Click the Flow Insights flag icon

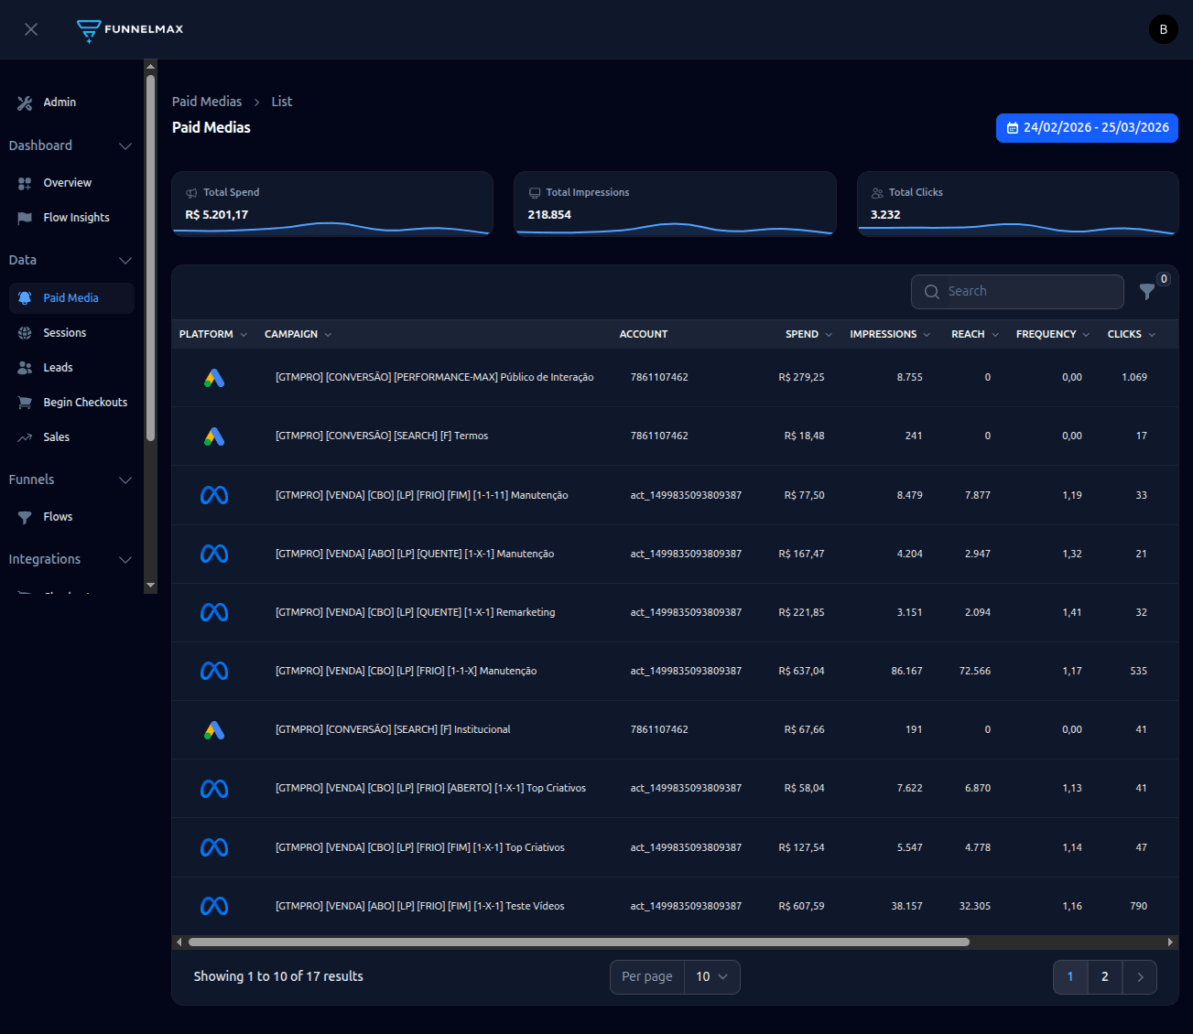click(x=25, y=217)
